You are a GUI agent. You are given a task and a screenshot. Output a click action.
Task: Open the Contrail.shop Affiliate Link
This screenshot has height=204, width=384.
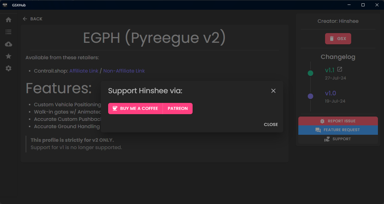click(84, 71)
